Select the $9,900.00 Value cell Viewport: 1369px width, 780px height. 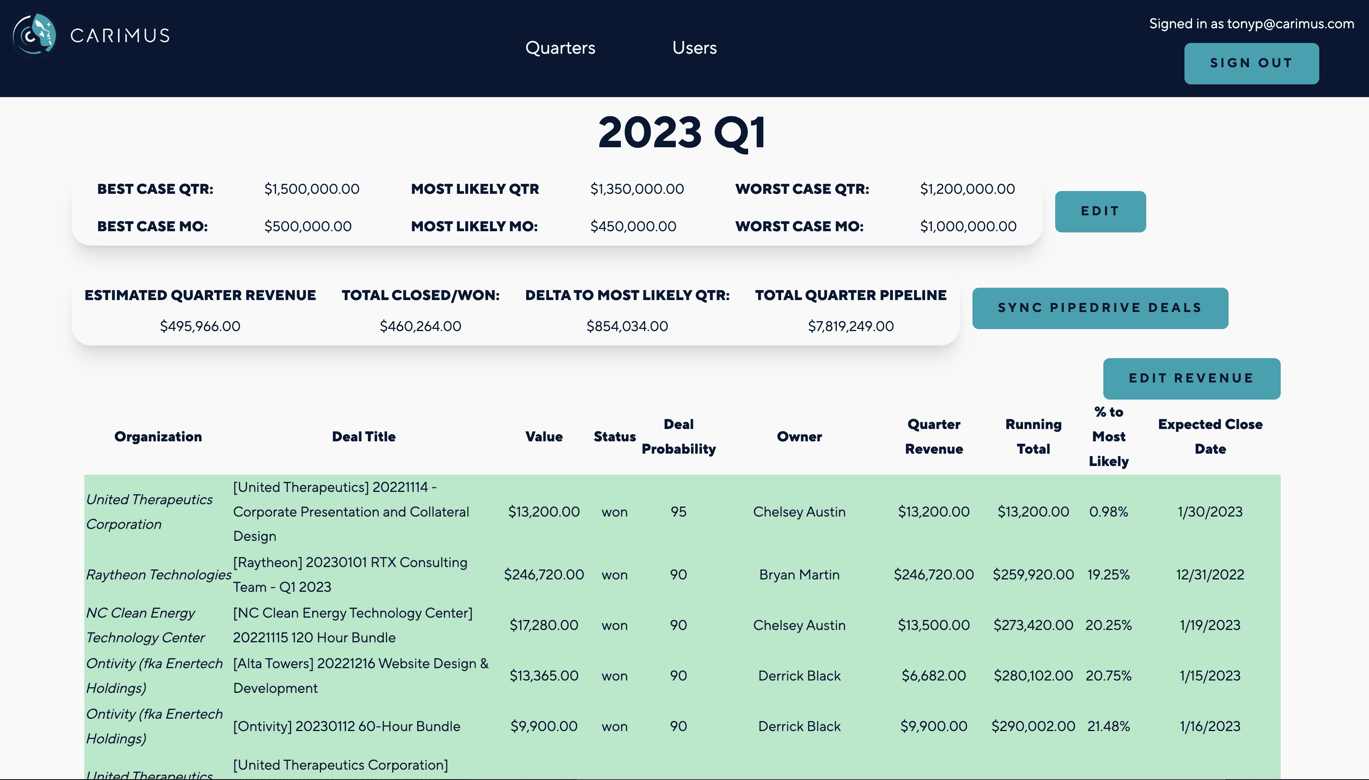coord(544,726)
